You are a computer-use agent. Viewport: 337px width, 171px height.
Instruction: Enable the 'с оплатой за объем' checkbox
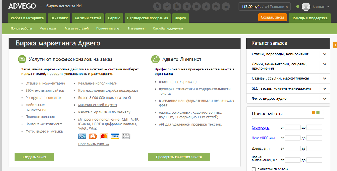(254, 169)
